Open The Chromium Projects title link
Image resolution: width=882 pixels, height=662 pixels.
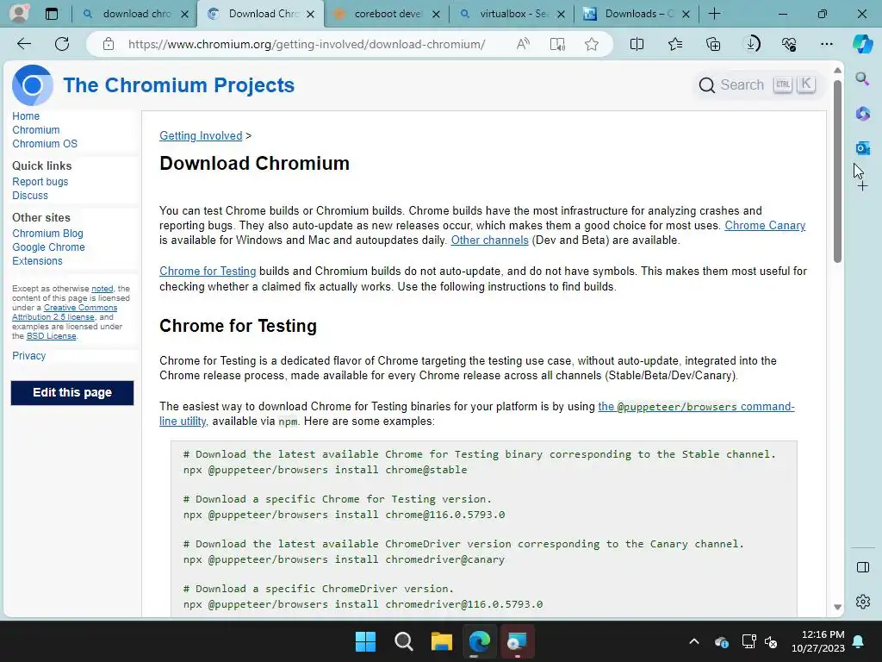click(x=178, y=85)
